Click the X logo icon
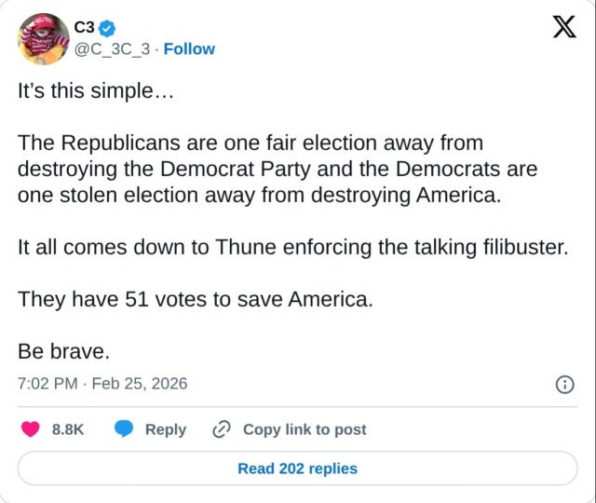Image resolution: width=596 pixels, height=503 pixels. tap(564, 27)
